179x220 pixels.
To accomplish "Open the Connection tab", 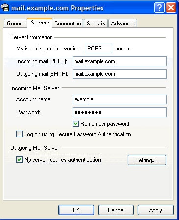I will 68,24.
